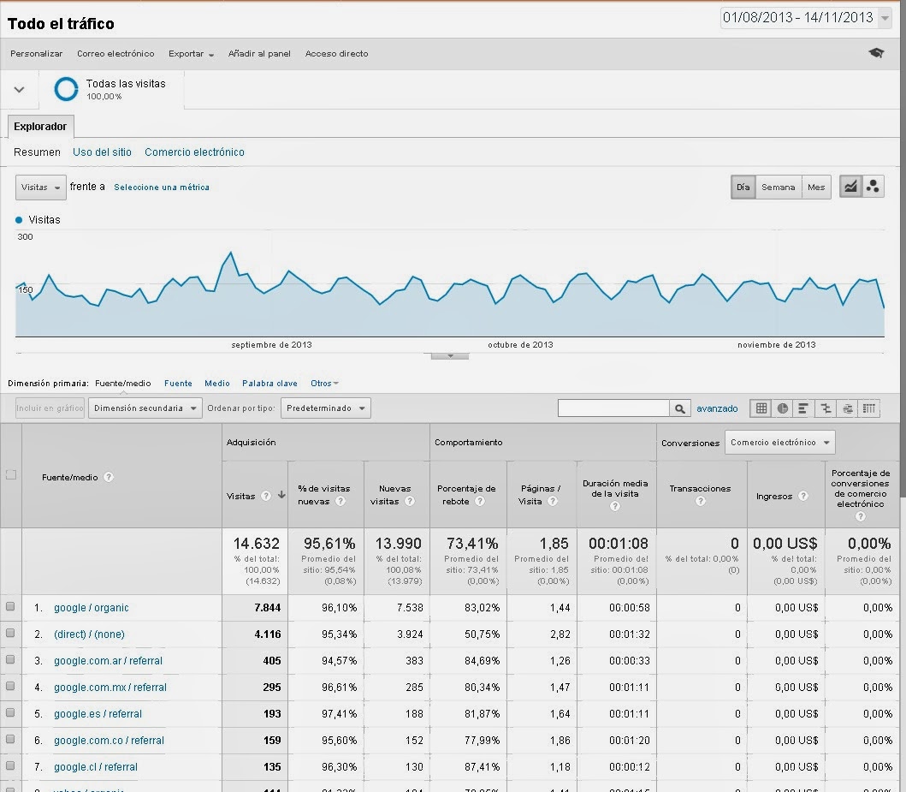Click Añadir al panel
The height and width of the screenshot is (792, 906).
pos(259,54)
